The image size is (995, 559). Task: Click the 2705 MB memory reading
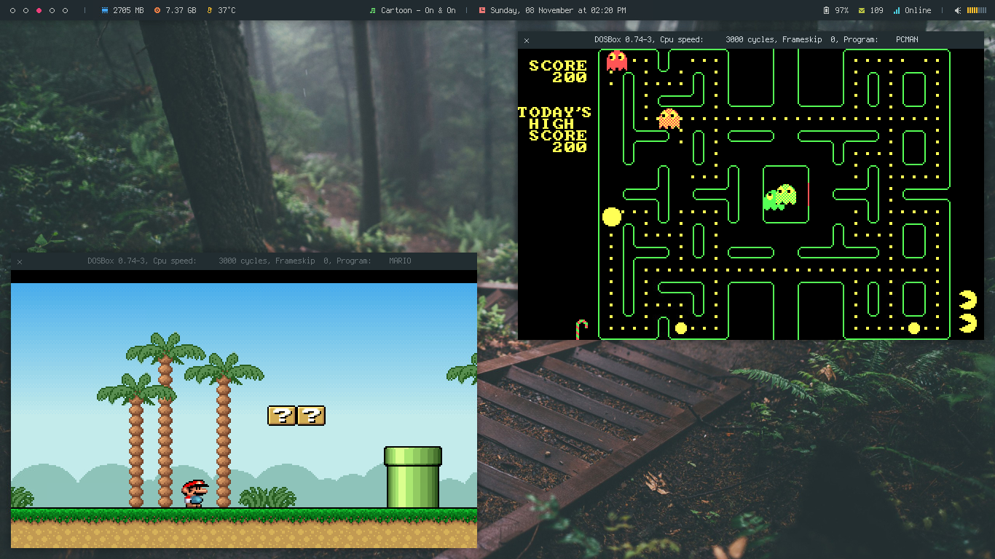coord(128,11)
